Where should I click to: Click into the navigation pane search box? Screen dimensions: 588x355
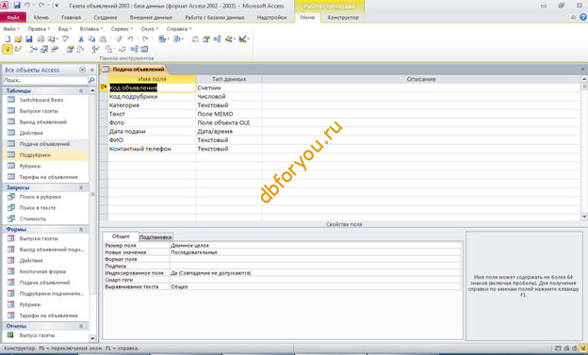point(45,80)
